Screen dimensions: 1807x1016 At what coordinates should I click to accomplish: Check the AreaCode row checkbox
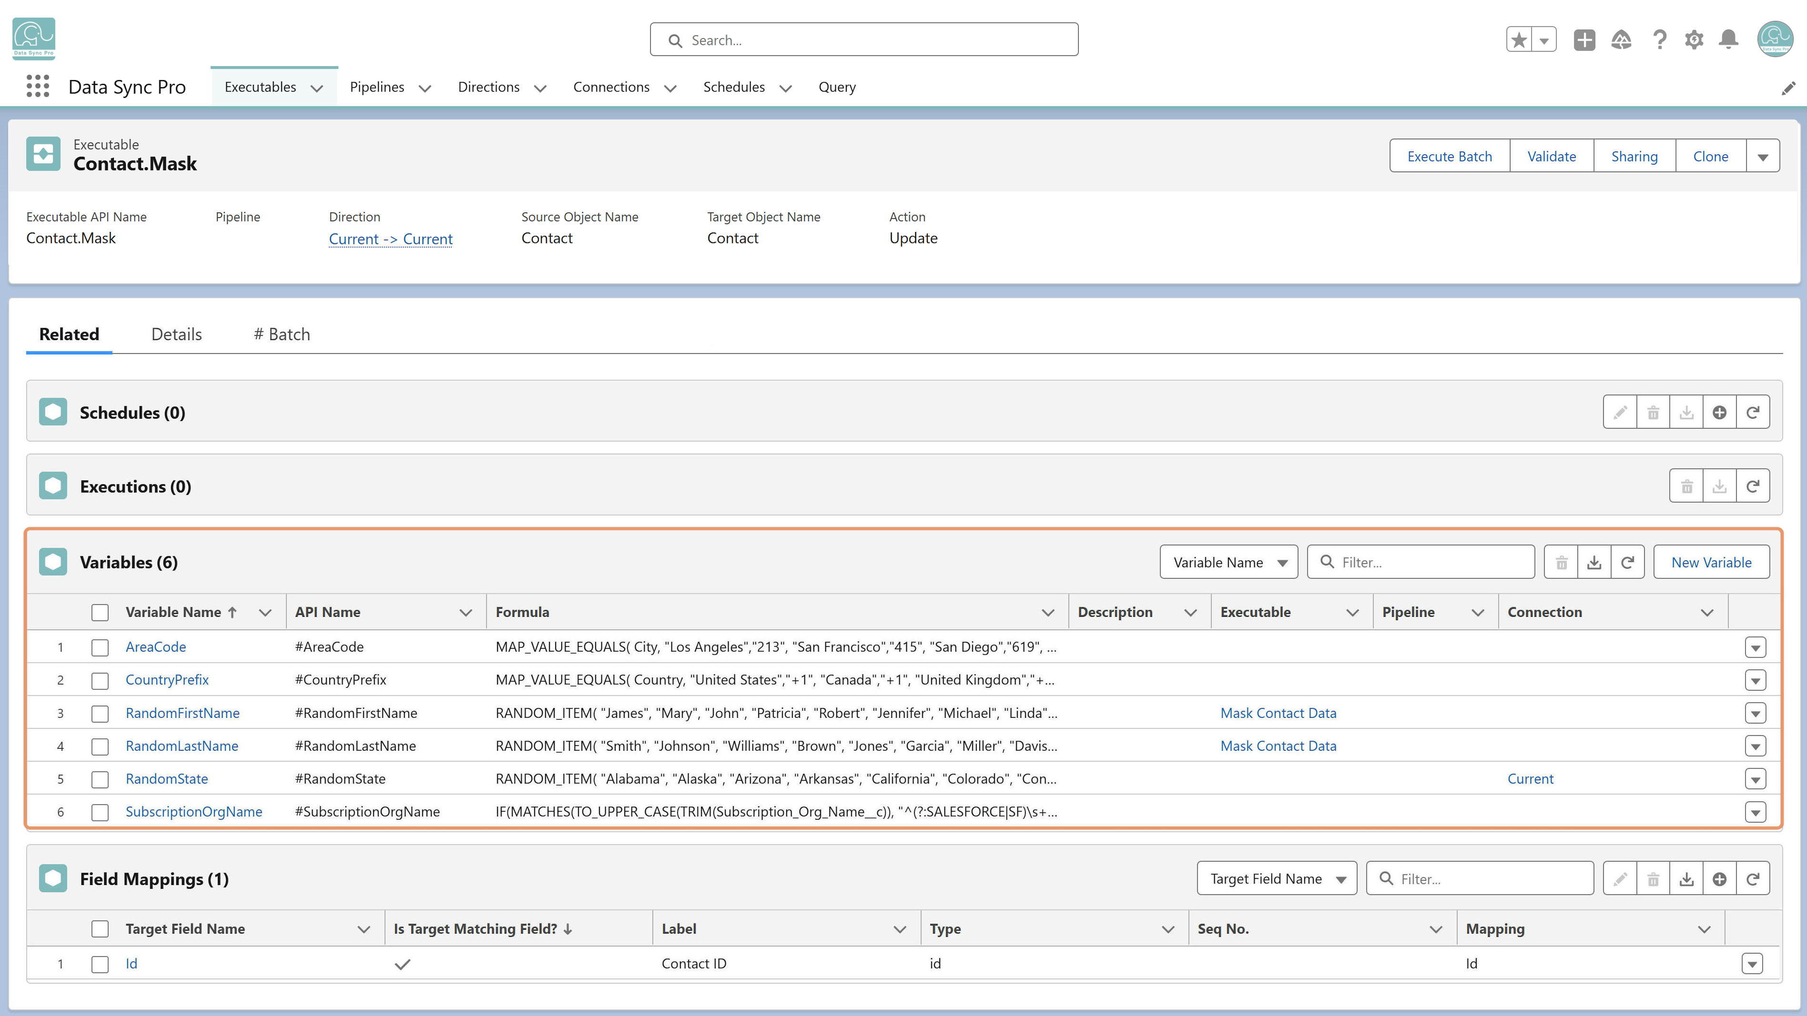coord(100,647)
